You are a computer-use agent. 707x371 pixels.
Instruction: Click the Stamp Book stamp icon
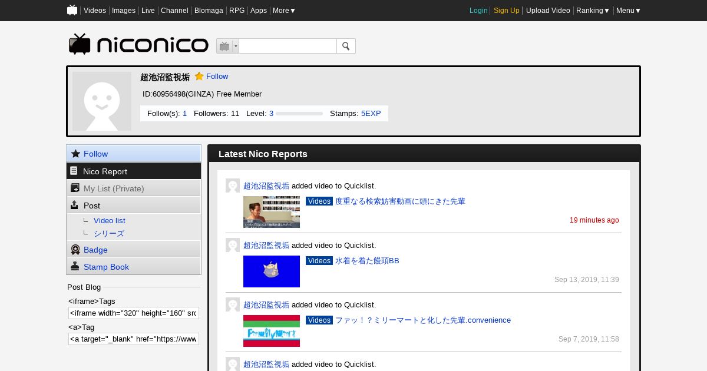point(75,266)
